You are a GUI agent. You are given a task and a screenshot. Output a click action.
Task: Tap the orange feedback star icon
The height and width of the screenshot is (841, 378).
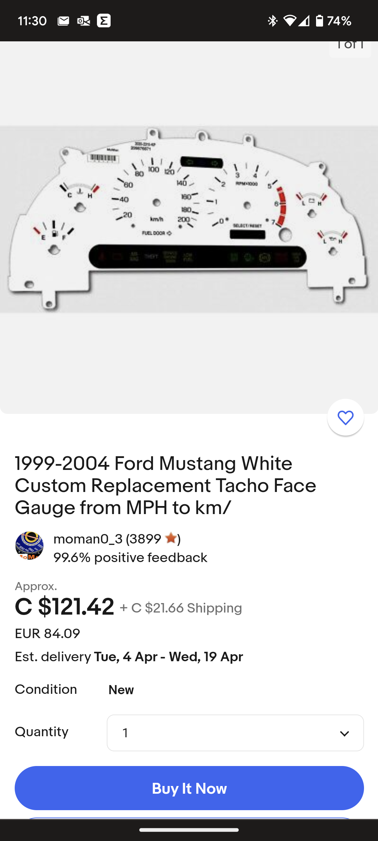[171, 538]
